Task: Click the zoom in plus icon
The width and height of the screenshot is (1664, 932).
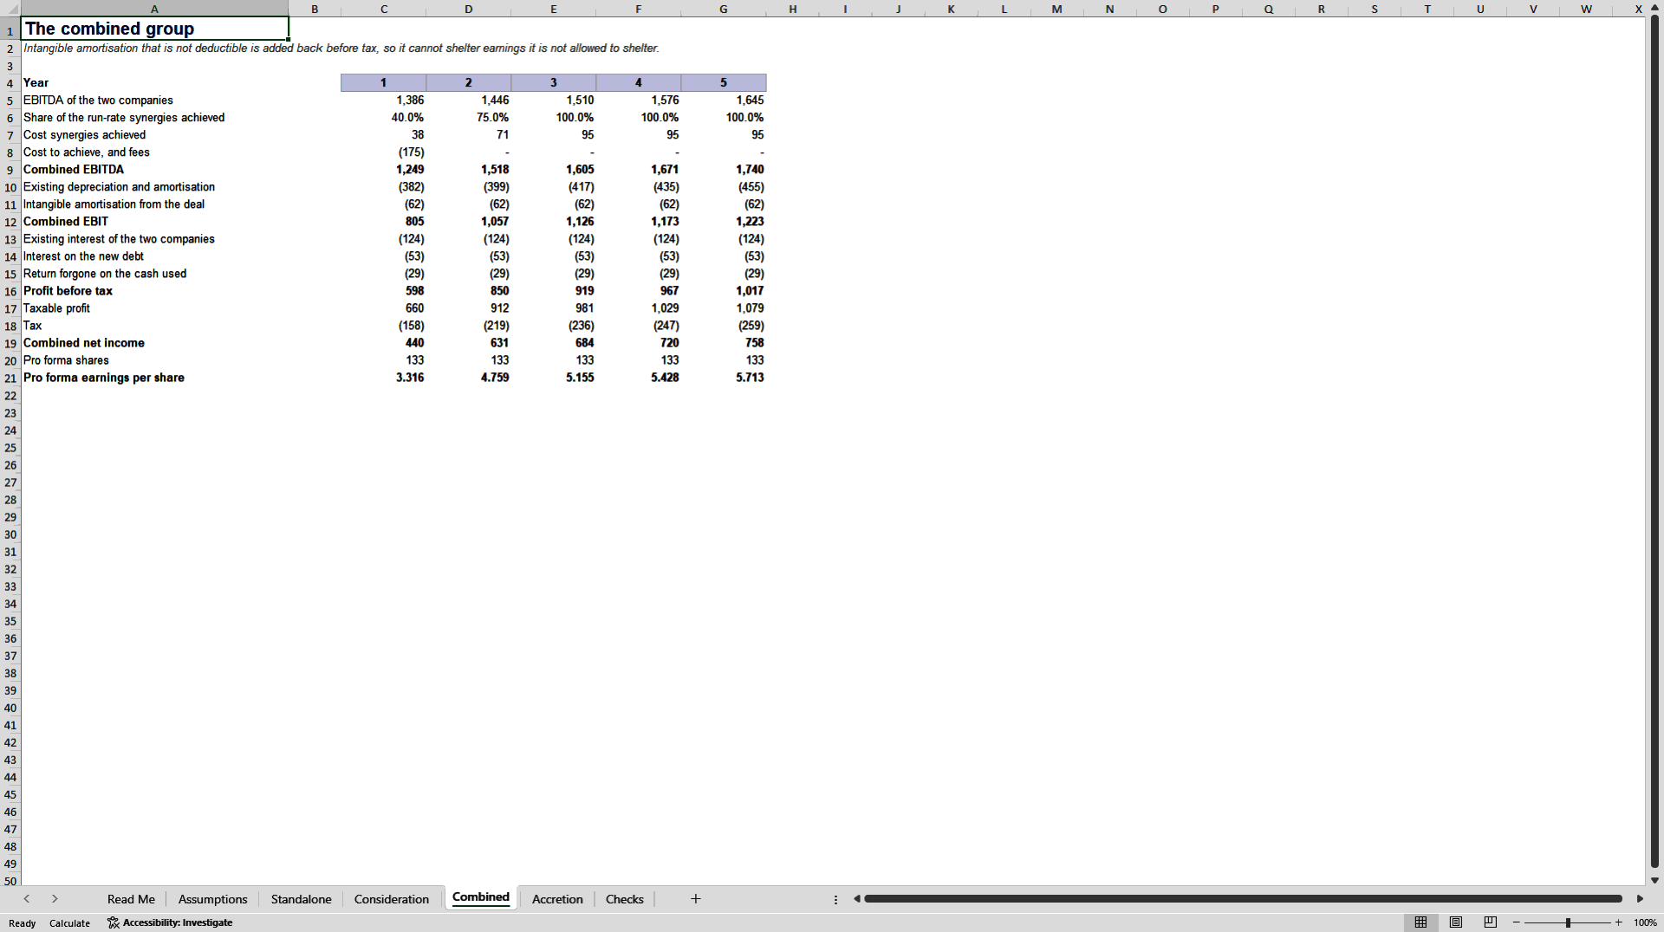Action: (x=1618, y=922)
